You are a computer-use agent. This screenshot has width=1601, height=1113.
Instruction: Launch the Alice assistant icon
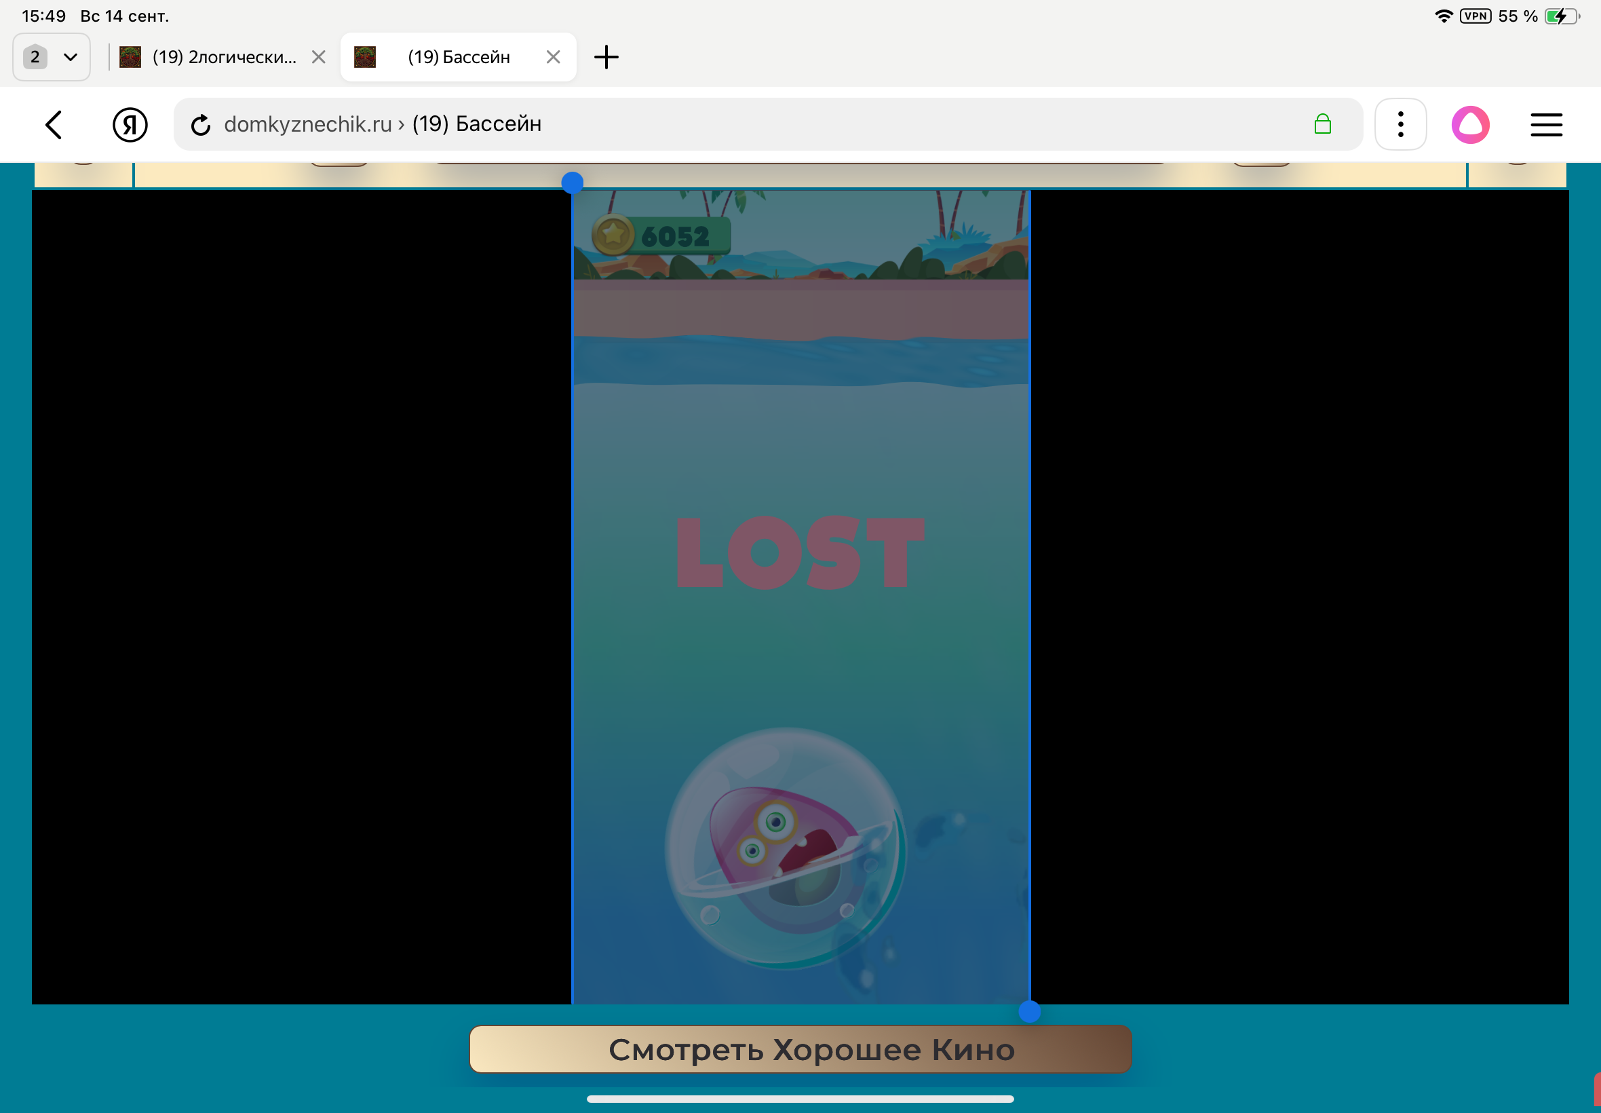coord(1470,125)
